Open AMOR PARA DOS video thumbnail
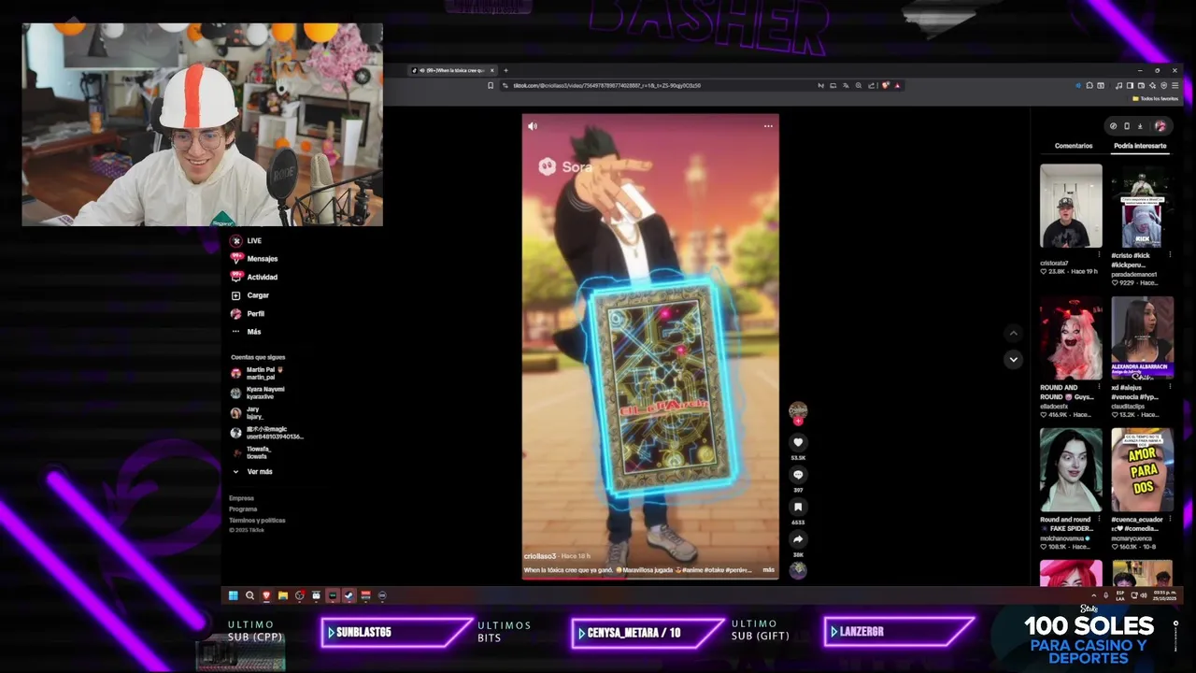1196x673 pixels. [x=1142, y=470]
